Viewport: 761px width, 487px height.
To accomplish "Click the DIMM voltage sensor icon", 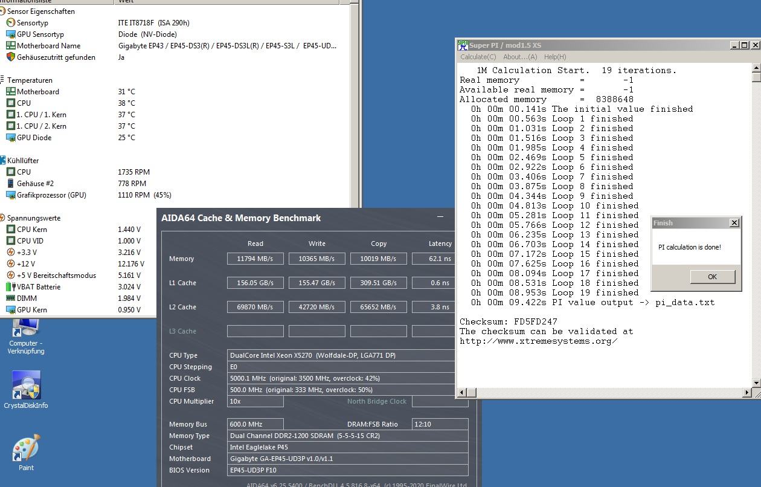I will [x=12, y=298].
